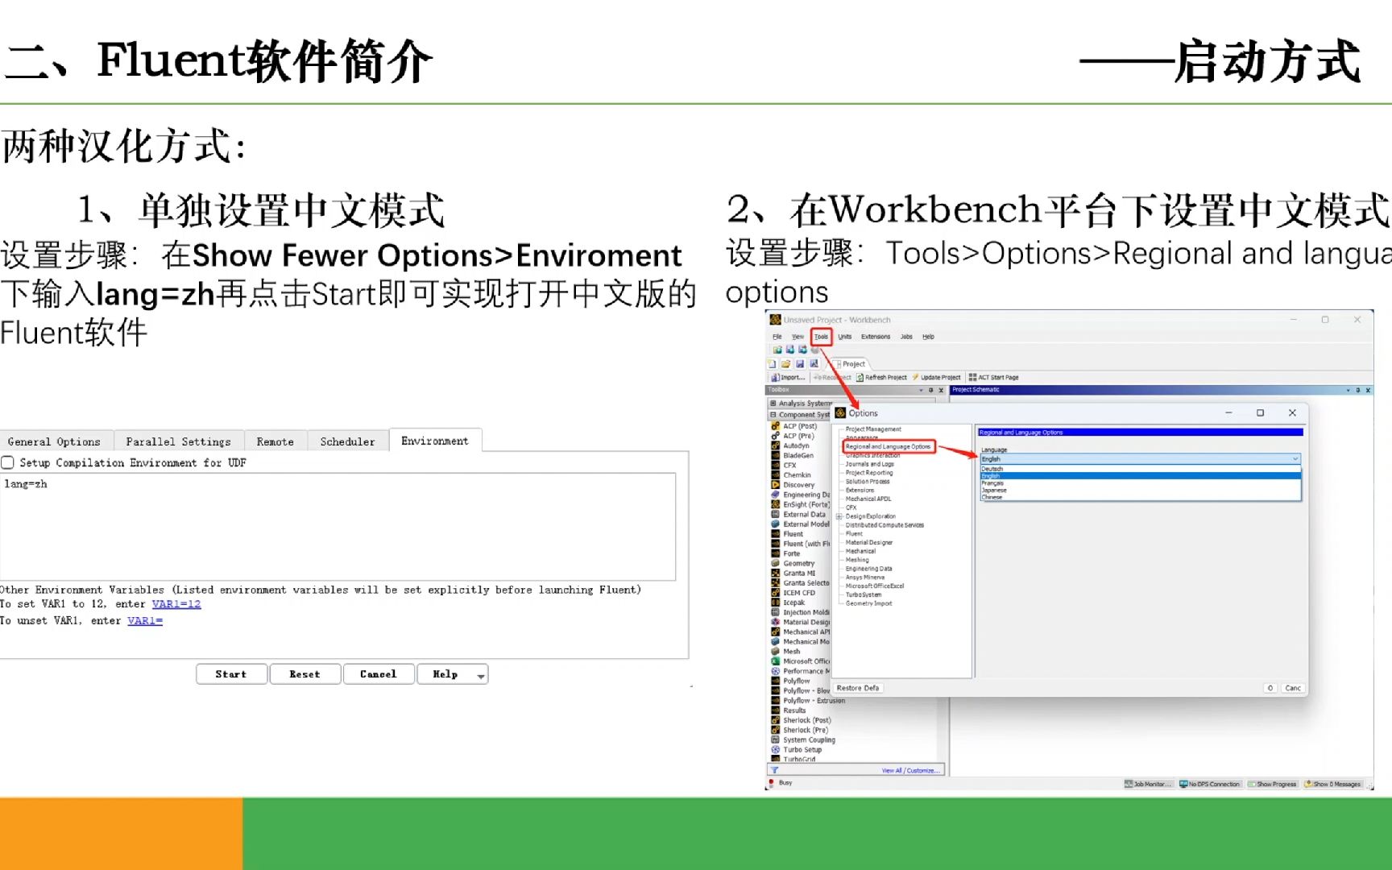The height and width of the screenshot is (870, 1392).
Task: Click the Import toolbar button
Action: 789,377
